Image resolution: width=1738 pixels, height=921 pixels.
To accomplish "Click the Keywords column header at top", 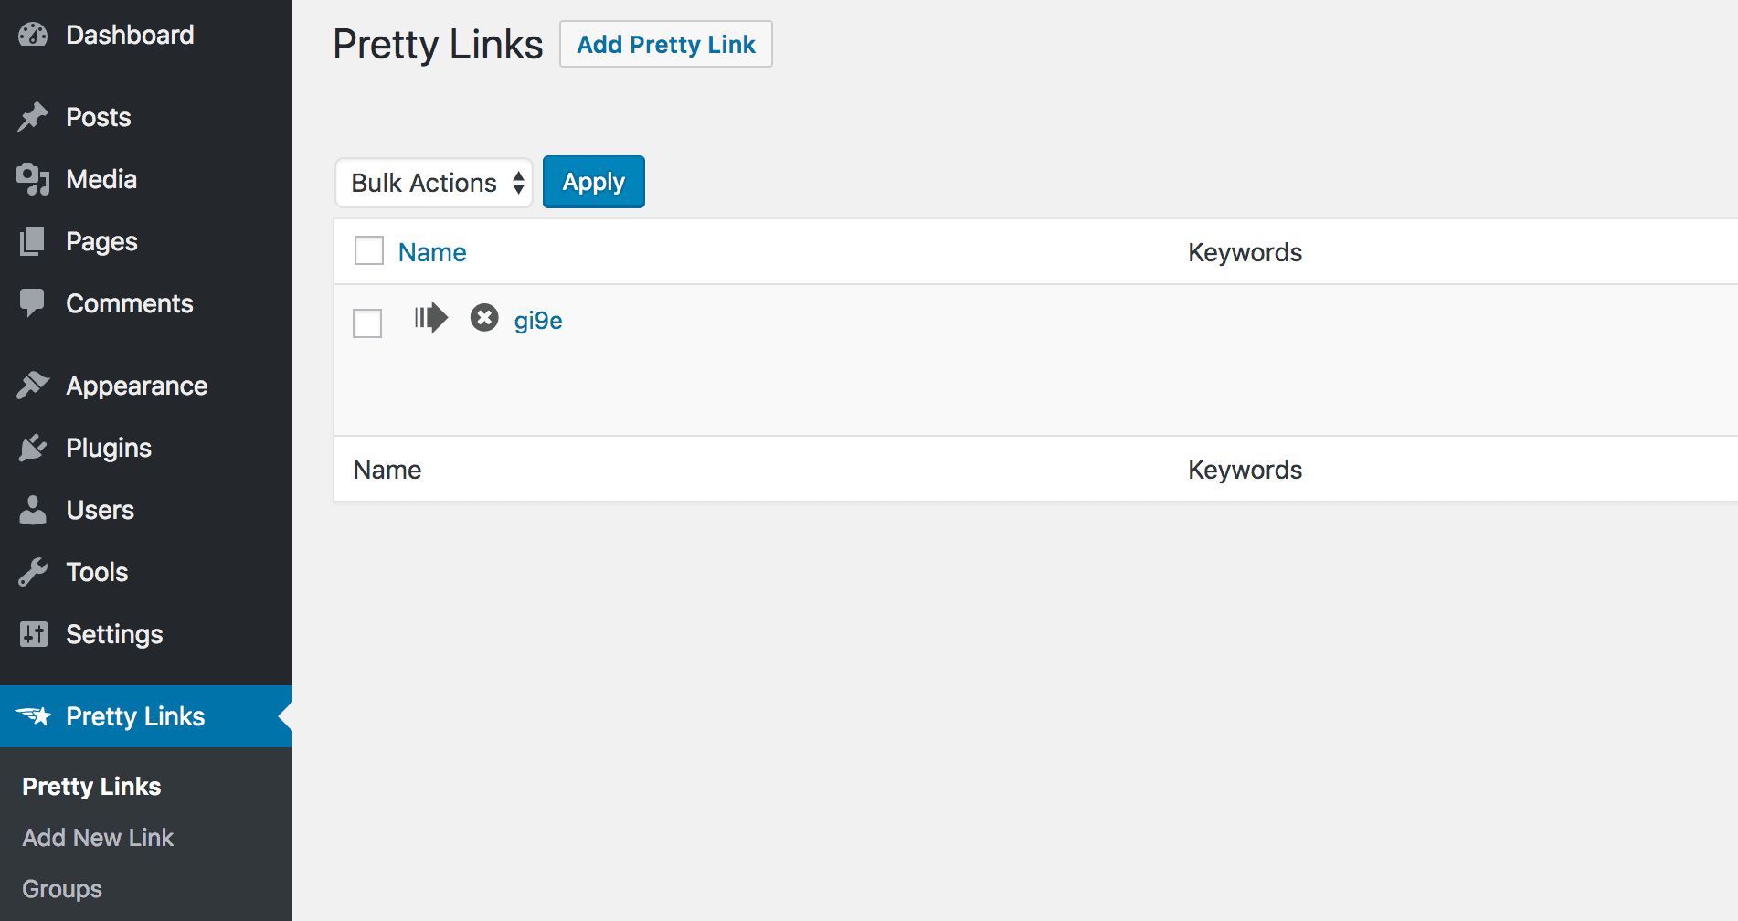I will point(1245,252).
